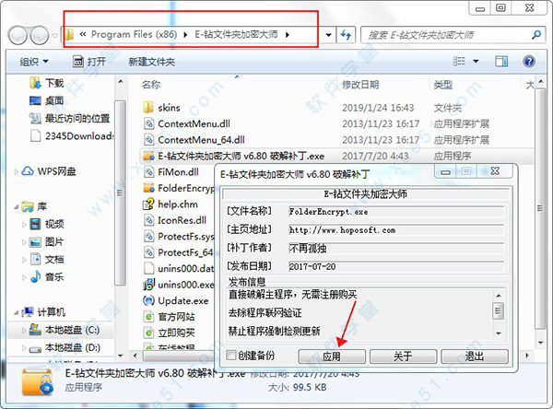The height and width of the screenshot is (409, 553).
Task: Select the help.chm file icon
Action: pos(148,204)
